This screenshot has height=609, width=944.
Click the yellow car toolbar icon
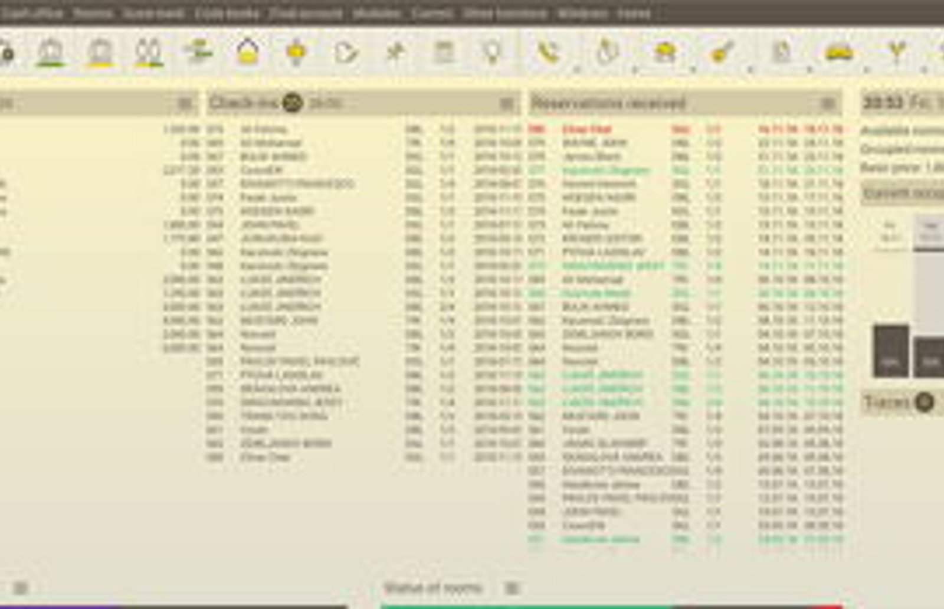point(838,52)
